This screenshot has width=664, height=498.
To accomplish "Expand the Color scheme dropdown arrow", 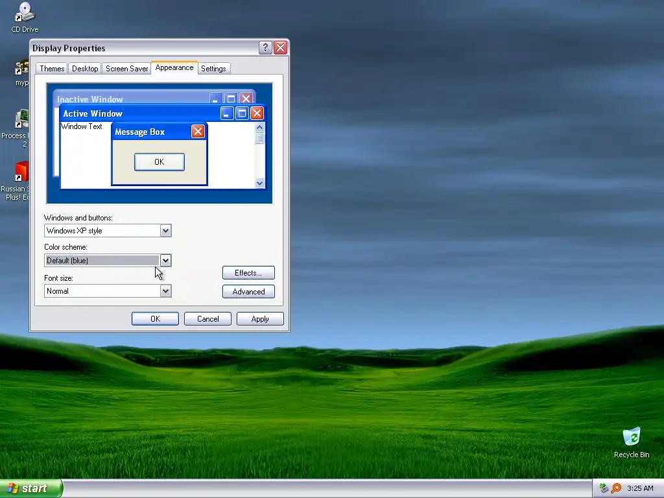I will click(x=165, y=261).
